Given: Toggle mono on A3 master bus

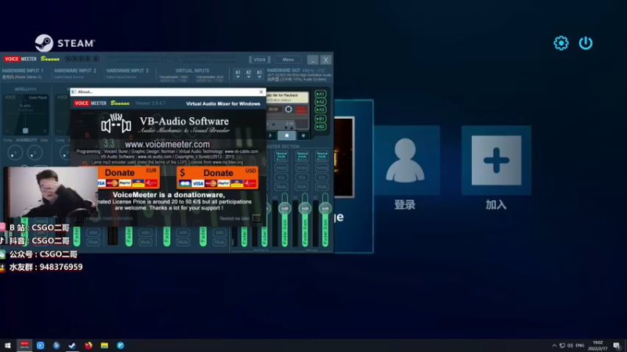Looking at the screenshot, I should click(x=281, y=168).
